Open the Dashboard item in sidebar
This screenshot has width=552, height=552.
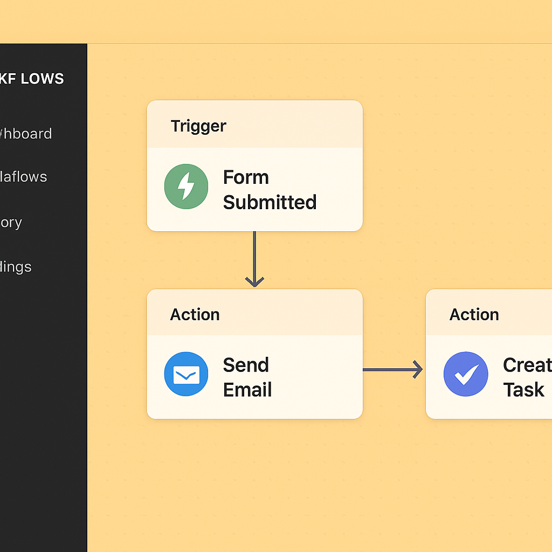click(26, 134)
